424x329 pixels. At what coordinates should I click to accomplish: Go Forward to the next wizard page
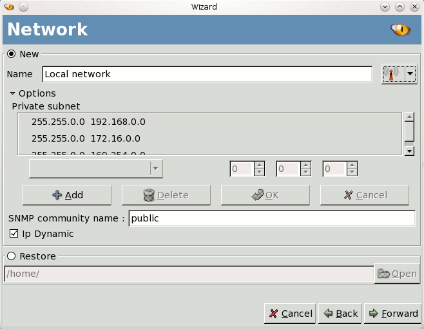click(x=392, y=314)
